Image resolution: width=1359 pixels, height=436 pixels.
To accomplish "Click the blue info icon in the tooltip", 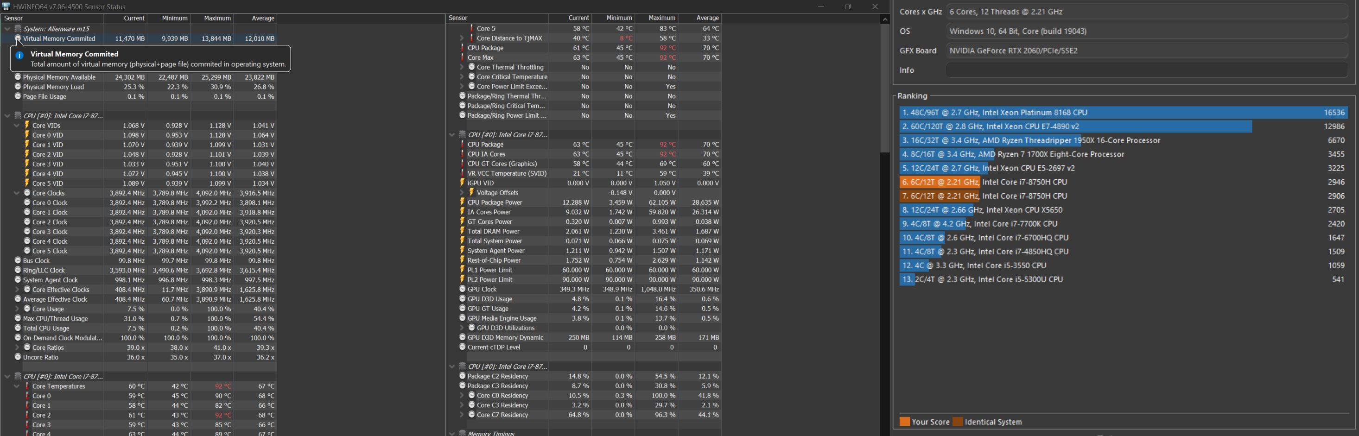I will click(x=19, y=55).
